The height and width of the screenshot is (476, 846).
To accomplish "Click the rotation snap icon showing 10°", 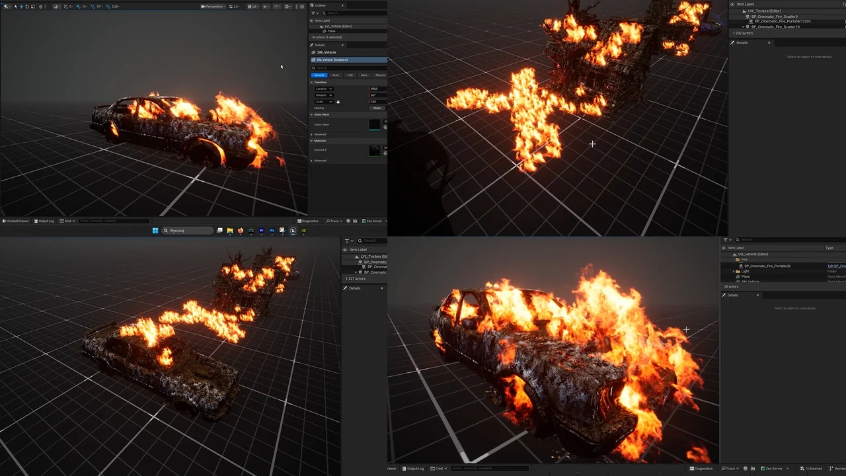I will point(93,7).
